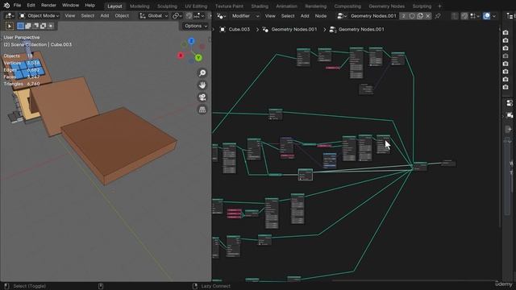
Task: Unlink node group with X icon
Action: pos(428,16)
